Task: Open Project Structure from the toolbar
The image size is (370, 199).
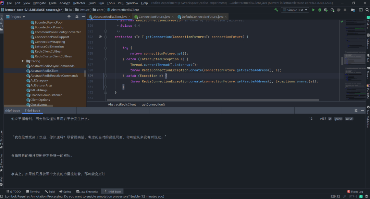Action: tap(352, 10)
